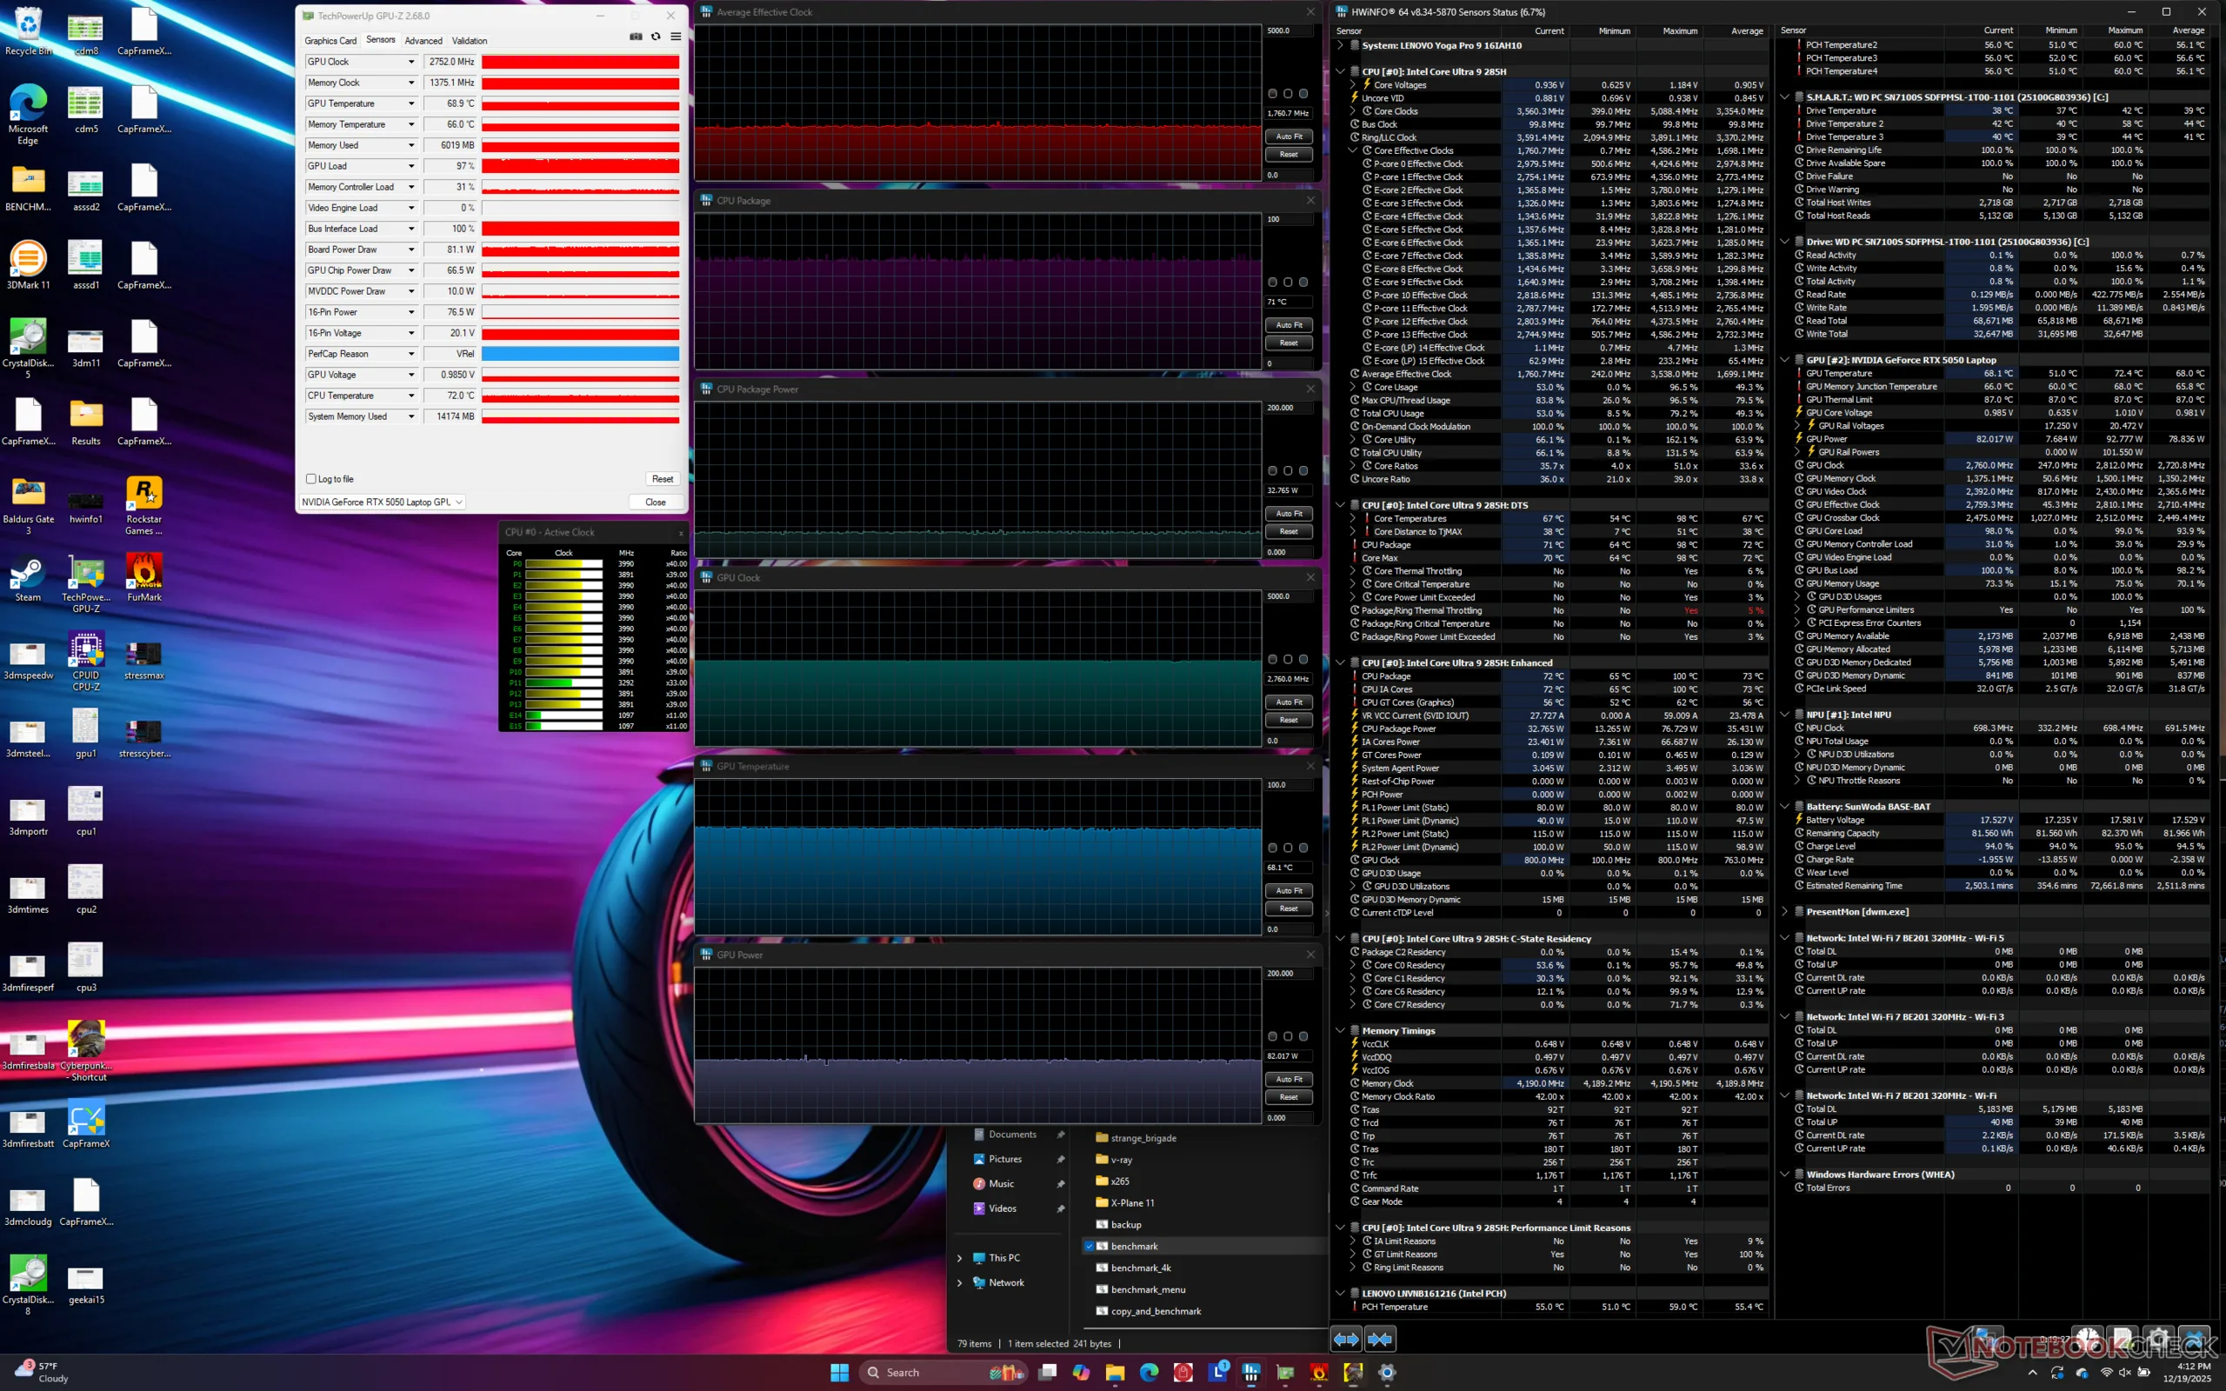The height and width of the screenshot is (1391, 2226).
Task: Switch to the Advanced tab in GPU-Z
Action: (423, 41)
